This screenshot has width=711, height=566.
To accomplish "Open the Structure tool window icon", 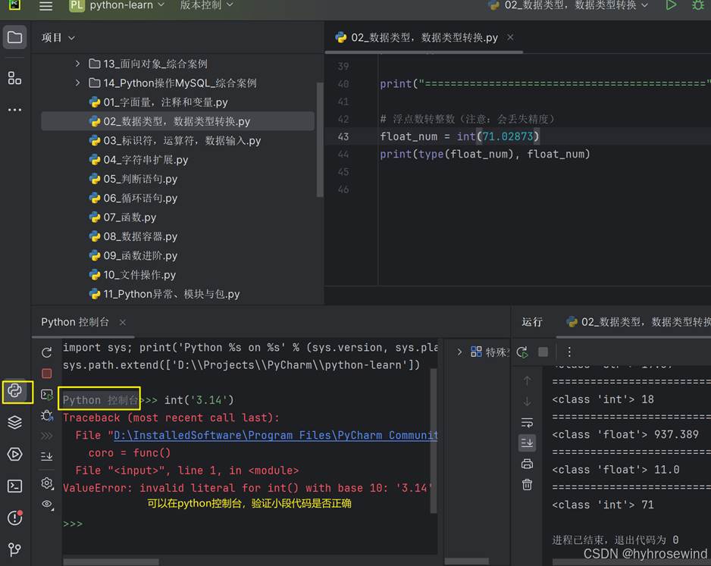I will point(14,78).
